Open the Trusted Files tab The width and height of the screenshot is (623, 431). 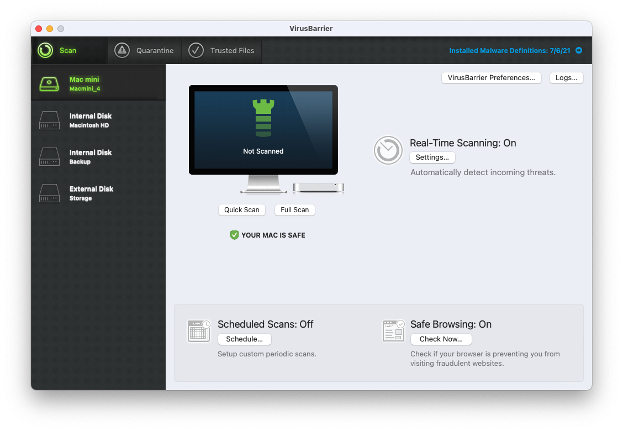coord(232,50)
